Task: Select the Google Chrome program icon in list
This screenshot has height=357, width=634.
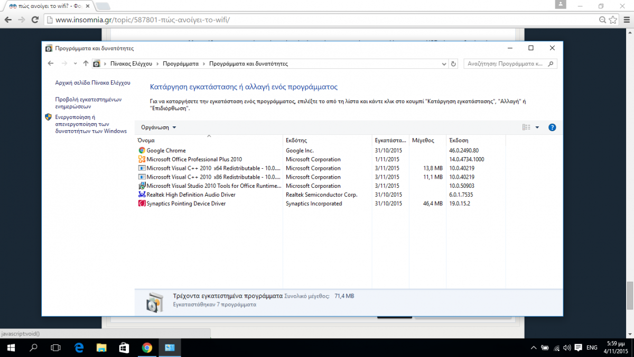Action: click(x=142, y=151)
